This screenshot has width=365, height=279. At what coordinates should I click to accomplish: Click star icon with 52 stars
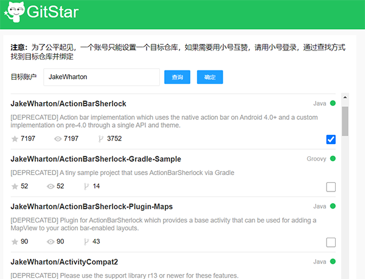tap(15, 186)
